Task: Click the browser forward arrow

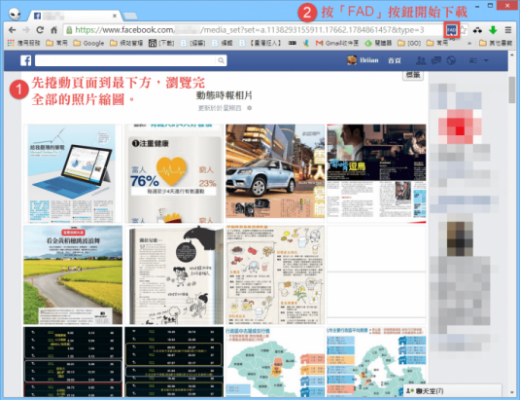Action: tap(26, 30)
